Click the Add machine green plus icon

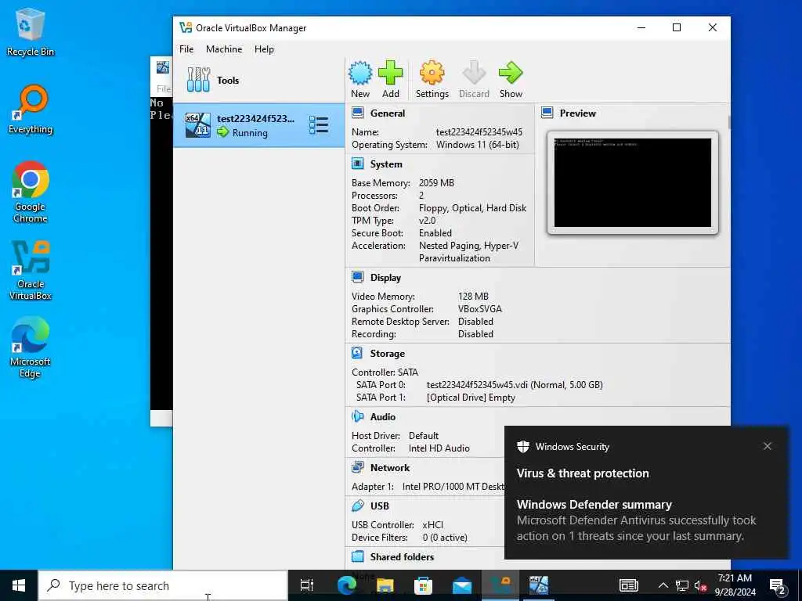(x=391, y=73)
